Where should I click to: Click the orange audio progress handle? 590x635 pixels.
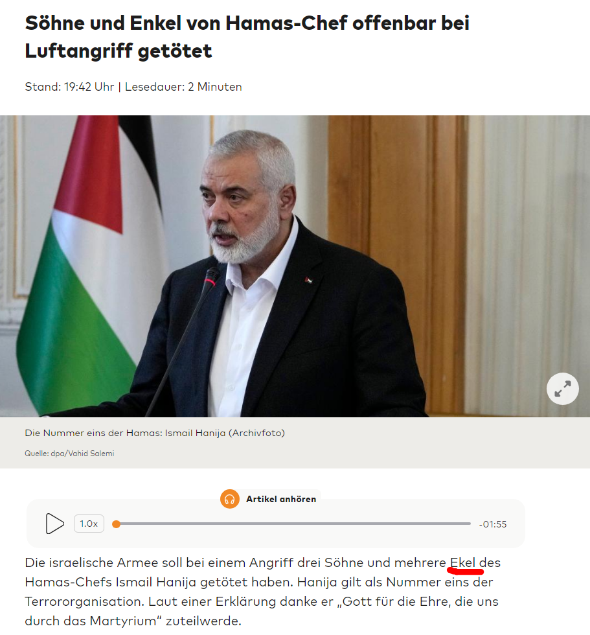116,524
